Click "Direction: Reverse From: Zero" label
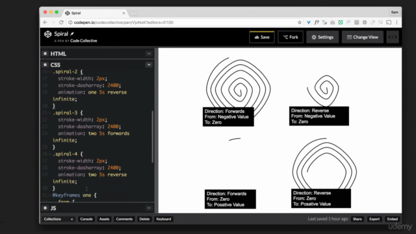 click(x=321, y=198)
